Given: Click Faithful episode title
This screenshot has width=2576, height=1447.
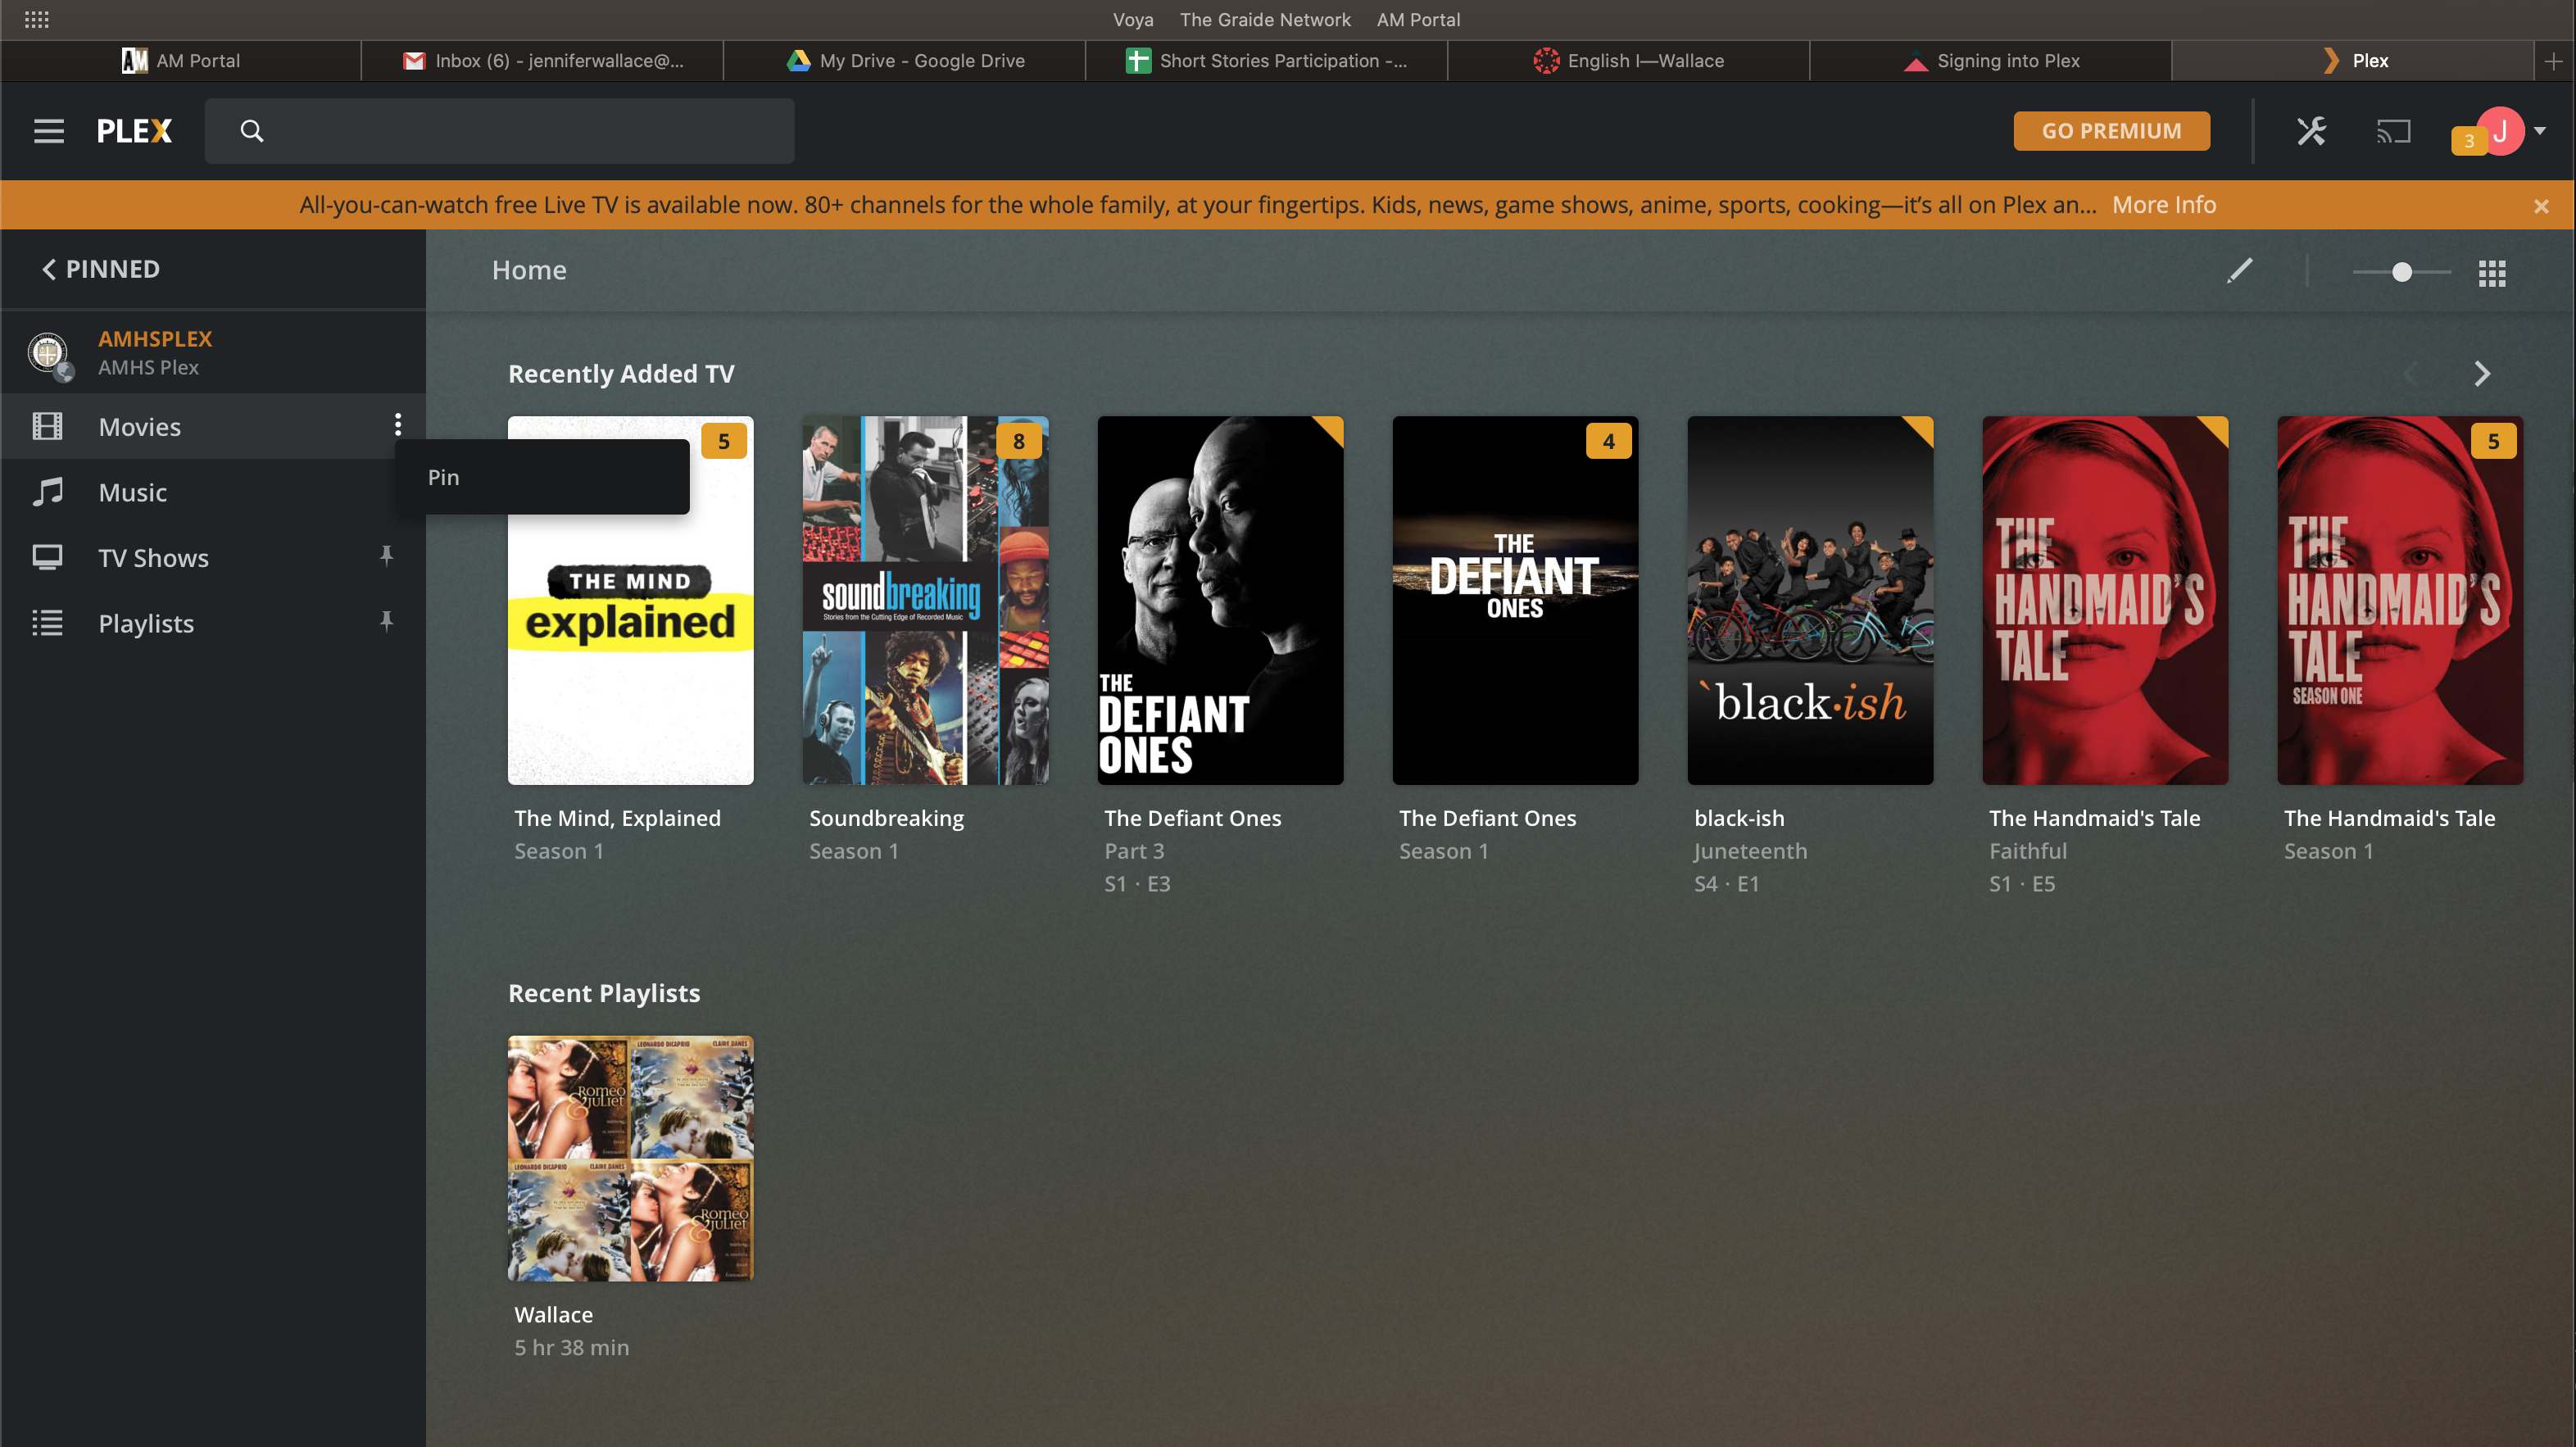Looking at the screenshot, I should [x=2028, y=851].
